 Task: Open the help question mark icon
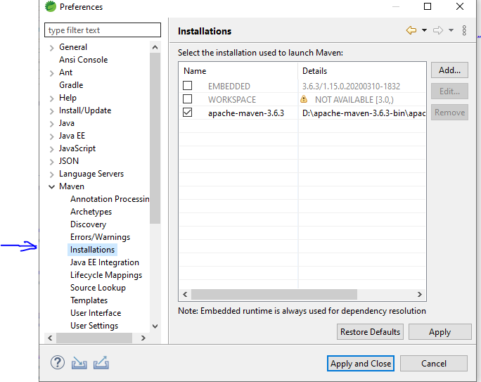[x=58, y=362]
